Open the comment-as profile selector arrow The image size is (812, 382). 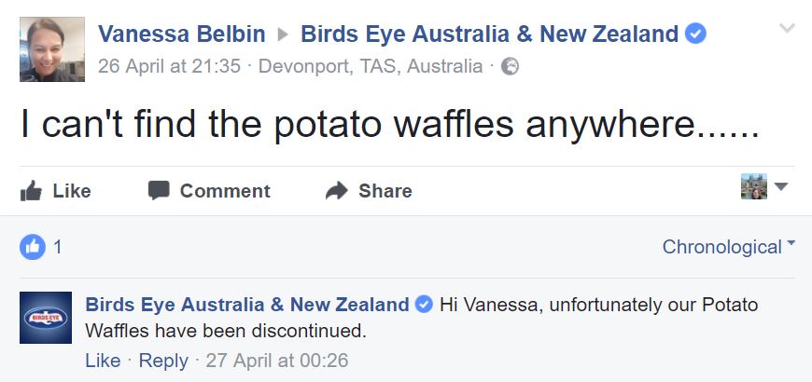pos(781,186)
